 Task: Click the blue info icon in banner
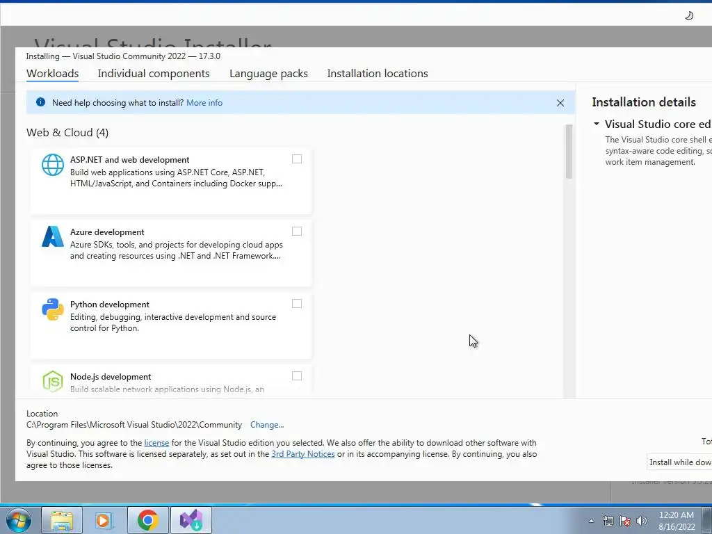click(x=40, y=102)
